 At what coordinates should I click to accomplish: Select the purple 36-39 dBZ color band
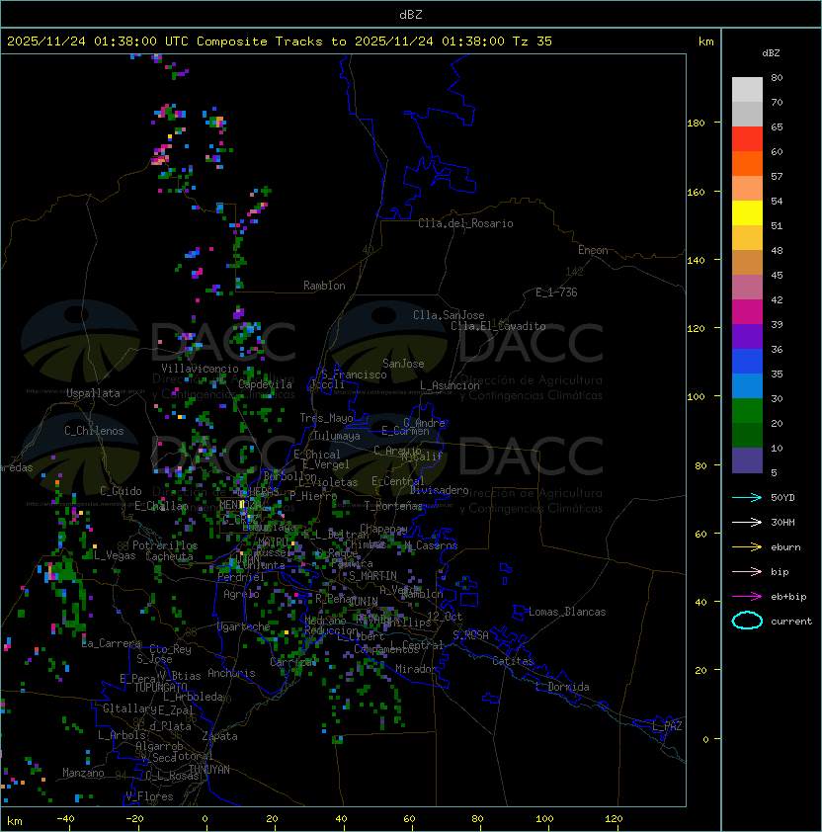747,336
